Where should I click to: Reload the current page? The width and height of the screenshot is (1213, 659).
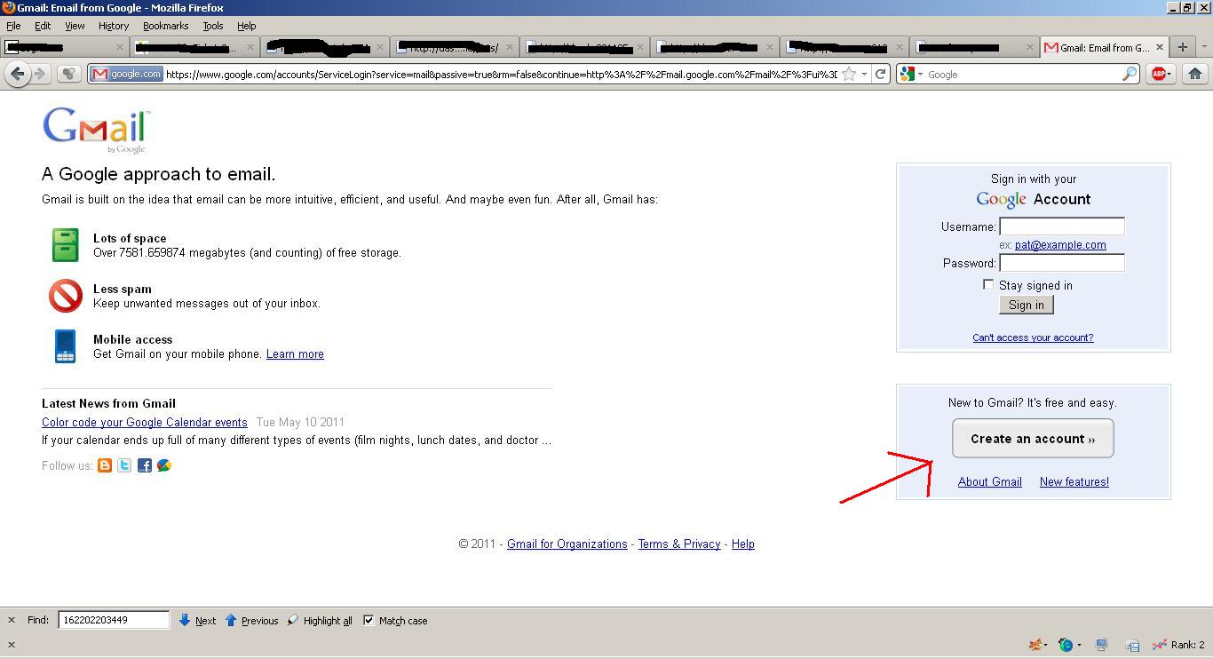click(880, 74)
